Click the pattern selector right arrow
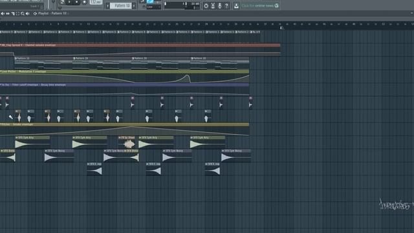This screenshot has width=414, height=233. click(x=134, y=6)
